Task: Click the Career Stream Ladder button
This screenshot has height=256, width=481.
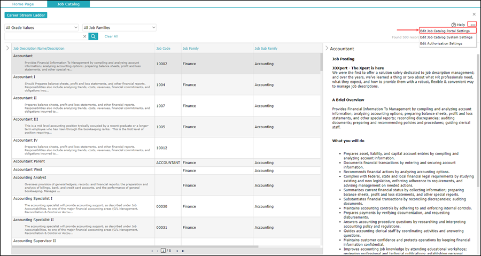Action: point(26,15)
